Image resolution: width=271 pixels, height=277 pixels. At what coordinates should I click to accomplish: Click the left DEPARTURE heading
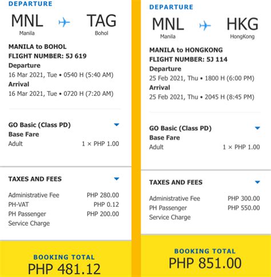click(30, 4)
